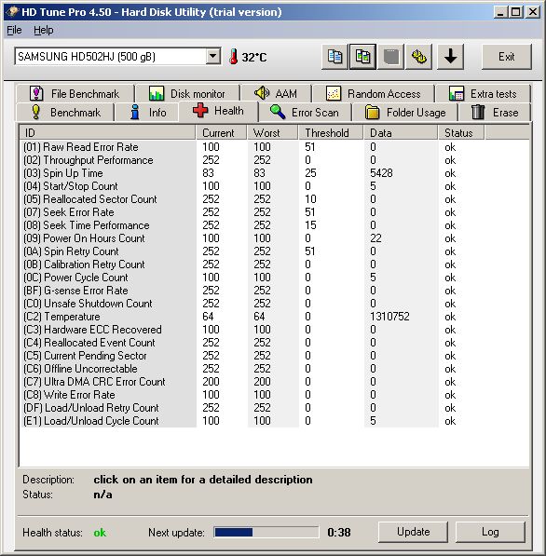The image size is (546, 556).
Task: Select the Start/Stop Count row
Action: [274, 186]
